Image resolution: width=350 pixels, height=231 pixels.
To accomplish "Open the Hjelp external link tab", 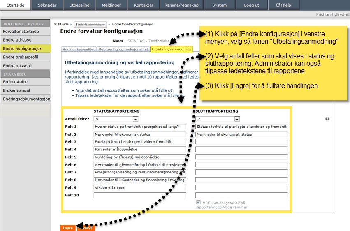I will [283, 5].
